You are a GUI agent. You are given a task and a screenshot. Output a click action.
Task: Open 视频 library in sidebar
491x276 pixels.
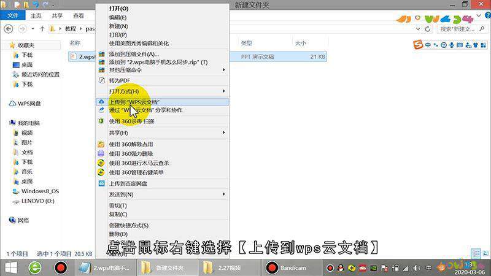tap(26, 133)
